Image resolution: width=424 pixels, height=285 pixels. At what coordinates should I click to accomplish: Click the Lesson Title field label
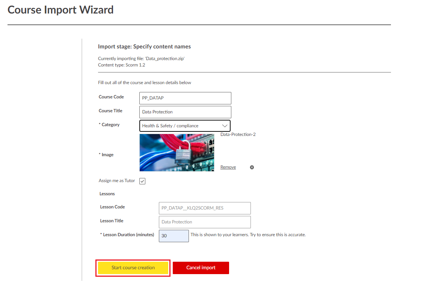click(x=112, y=221)
